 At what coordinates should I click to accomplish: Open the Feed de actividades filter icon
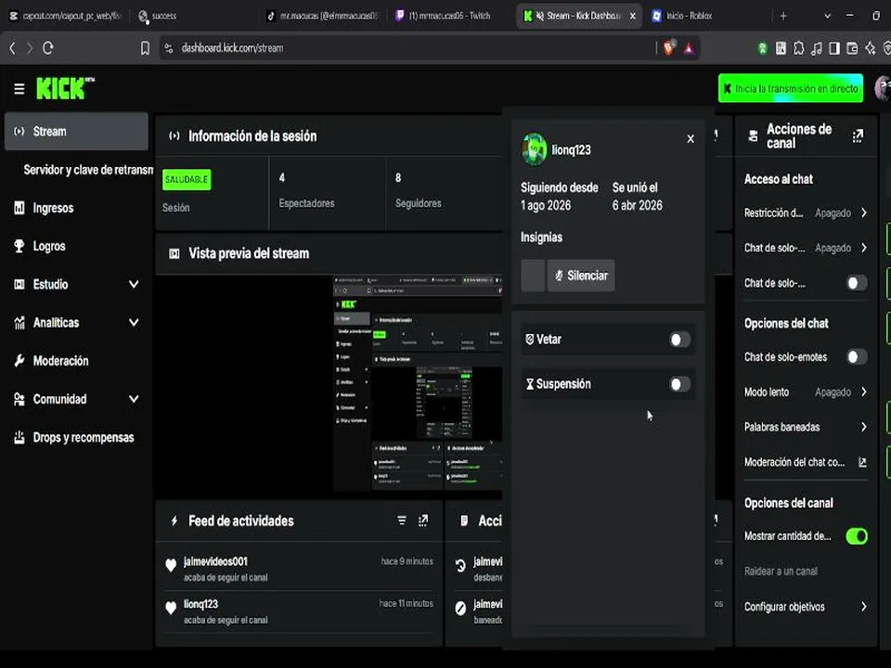402,520
